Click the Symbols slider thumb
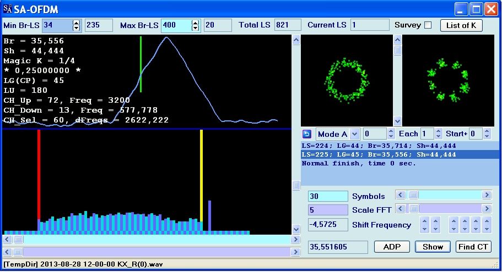The width and height of the screenshot is (502, 272). coord(413,195)
